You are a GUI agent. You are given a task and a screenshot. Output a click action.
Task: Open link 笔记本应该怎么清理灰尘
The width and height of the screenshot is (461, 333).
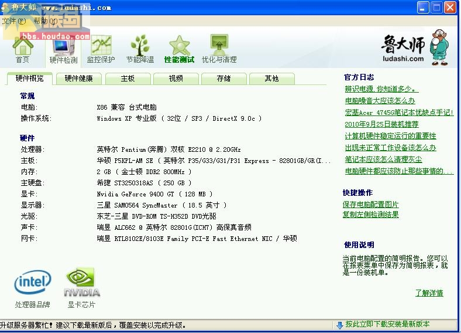pyautogui.click(x=383, y=159)
